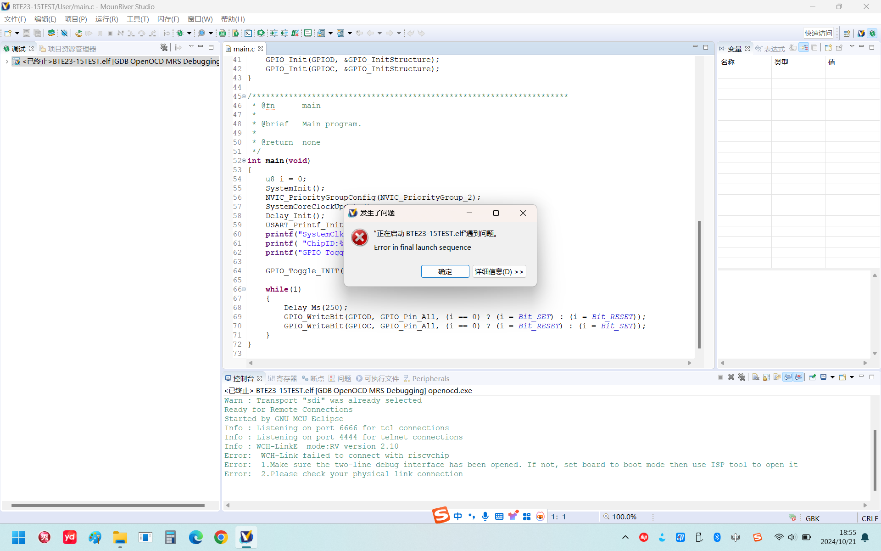Open the Variables view menu triangle

click(852, 47)
